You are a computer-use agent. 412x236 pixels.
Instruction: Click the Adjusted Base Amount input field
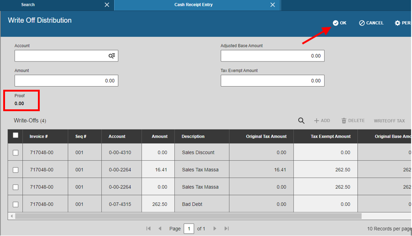click(x=273, y=56)
